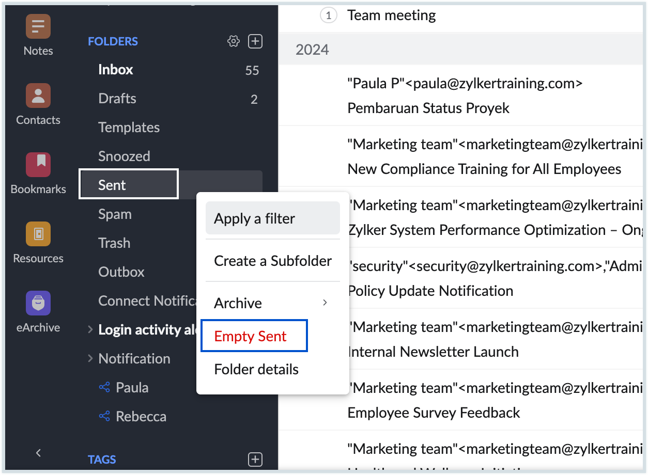Open the Resources app icon

38,234
